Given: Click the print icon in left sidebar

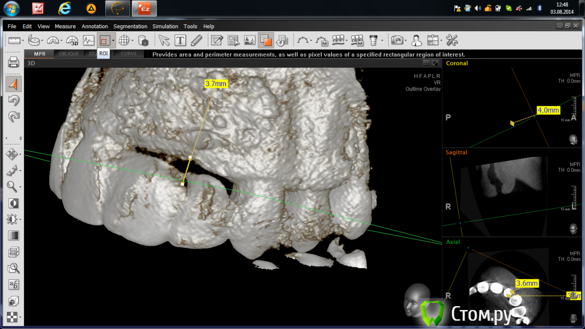Looking at the screenshot, I should click(x=13, y=62).
